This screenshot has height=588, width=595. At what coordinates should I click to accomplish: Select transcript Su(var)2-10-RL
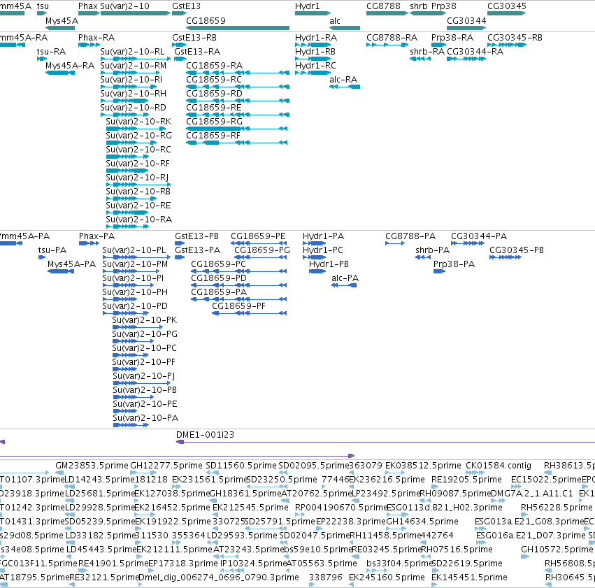pyautogui.click(x=132, y=52)
